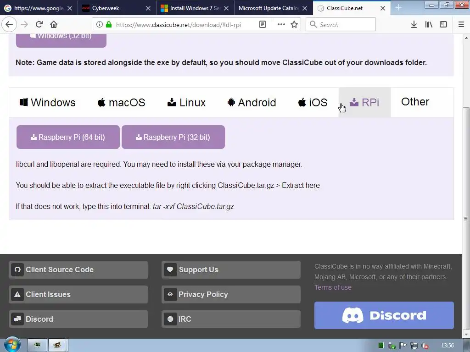Click the green padlock security icon
The width and height of the screenshot is (470, 352).
pos(109,25)
